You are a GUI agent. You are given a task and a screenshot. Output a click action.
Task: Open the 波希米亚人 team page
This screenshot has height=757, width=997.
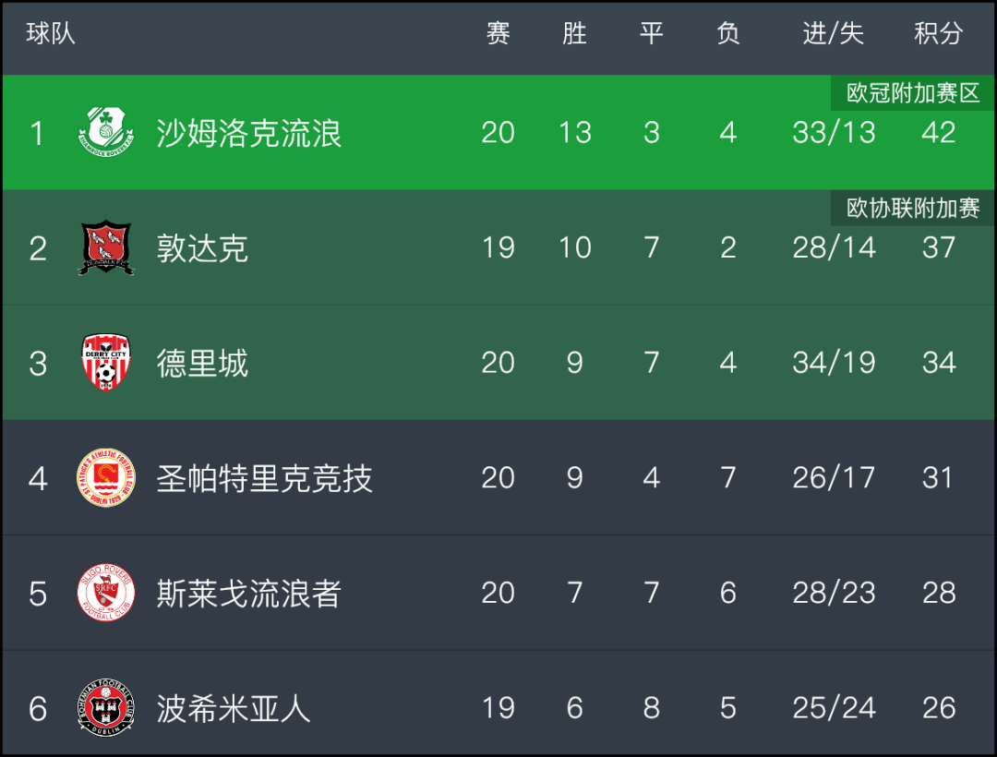pyautogui.click(x=234, y=708)
